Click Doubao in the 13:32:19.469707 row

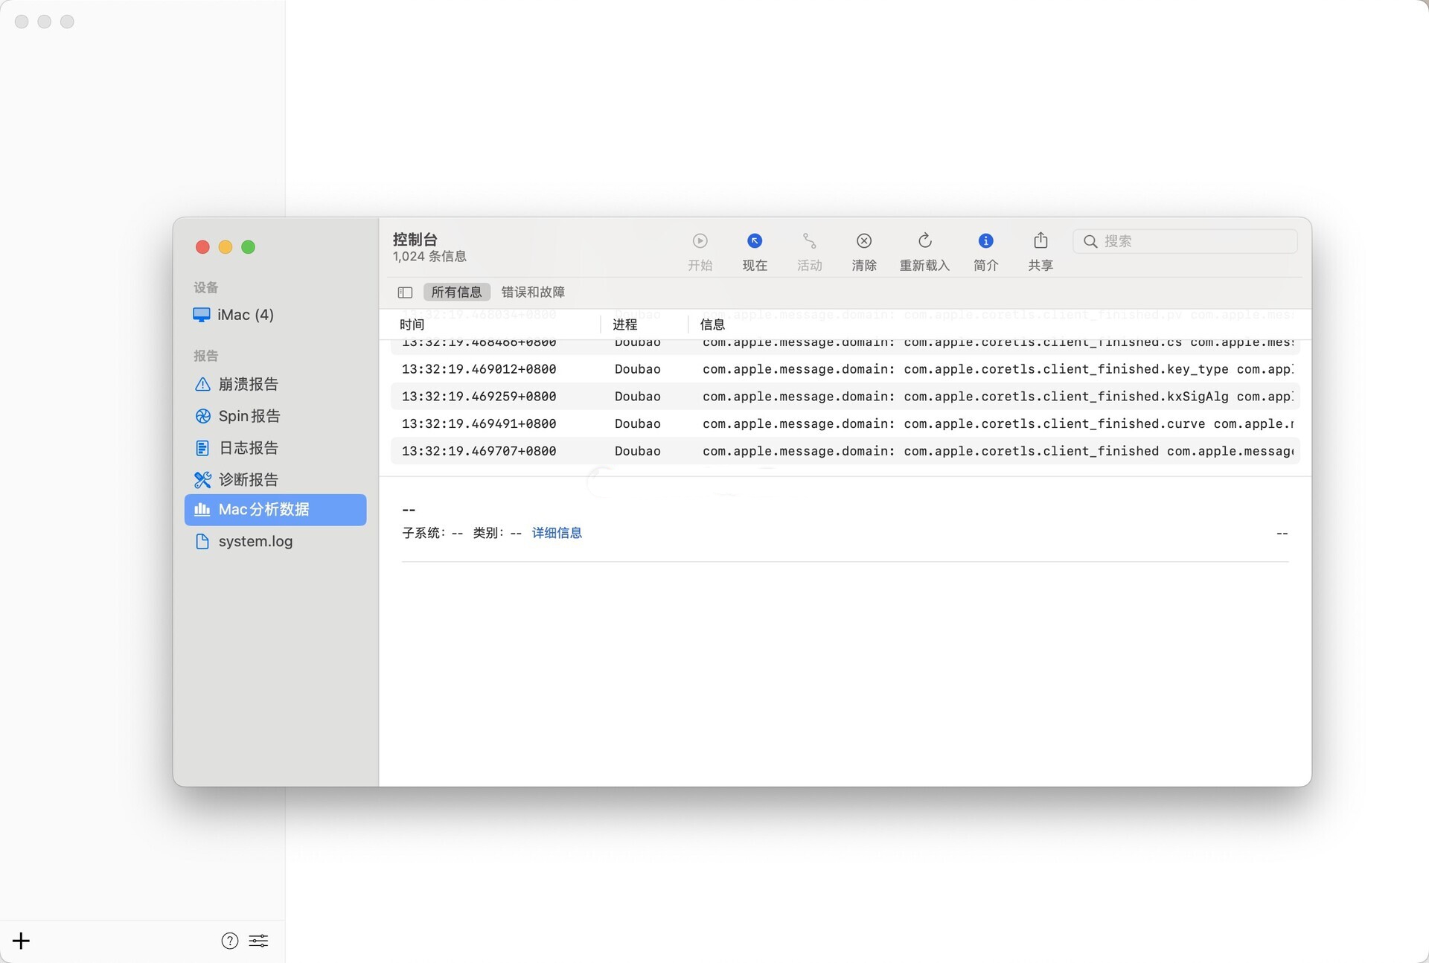click(637, 451)
